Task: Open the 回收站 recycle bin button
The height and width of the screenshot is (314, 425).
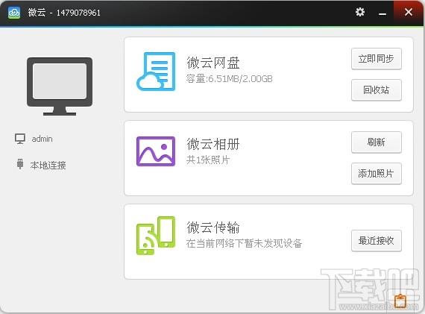Action: [x=377, y=90]
